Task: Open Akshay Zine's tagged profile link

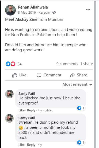Action: [26, 20]
